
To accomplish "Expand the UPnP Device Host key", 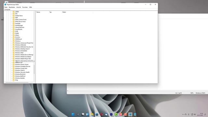I will coord(12,21).
